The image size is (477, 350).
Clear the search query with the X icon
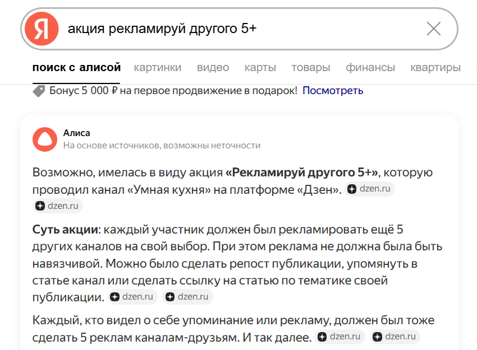tap(433, 29)
